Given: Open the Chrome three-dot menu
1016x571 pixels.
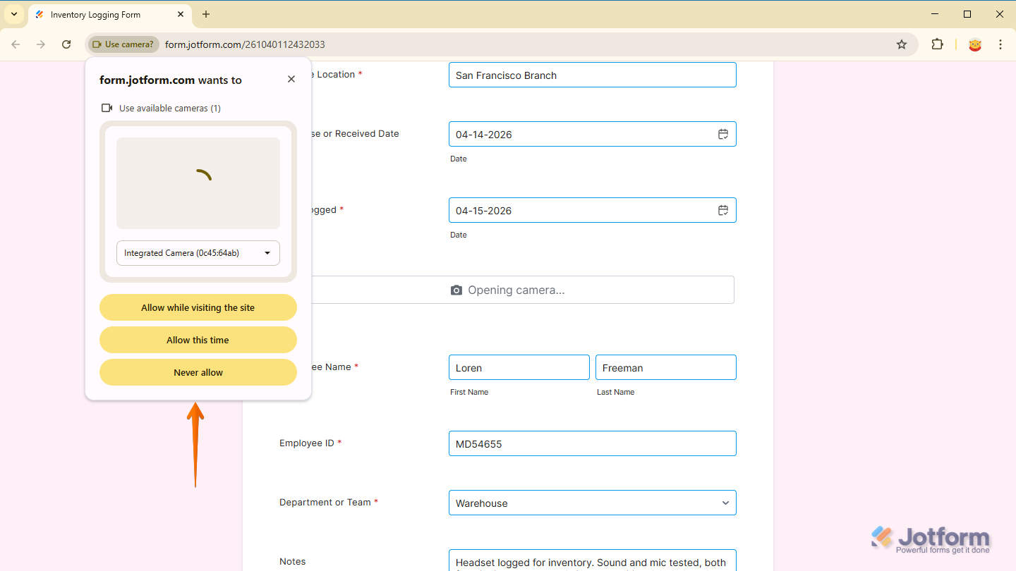Looking at the screenshot, I should (x=1000, y=44).
